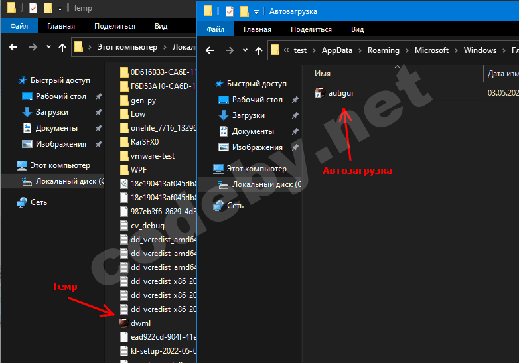Sort by Дата изменения column header
The image size is (519, 363).
[502, 74]
